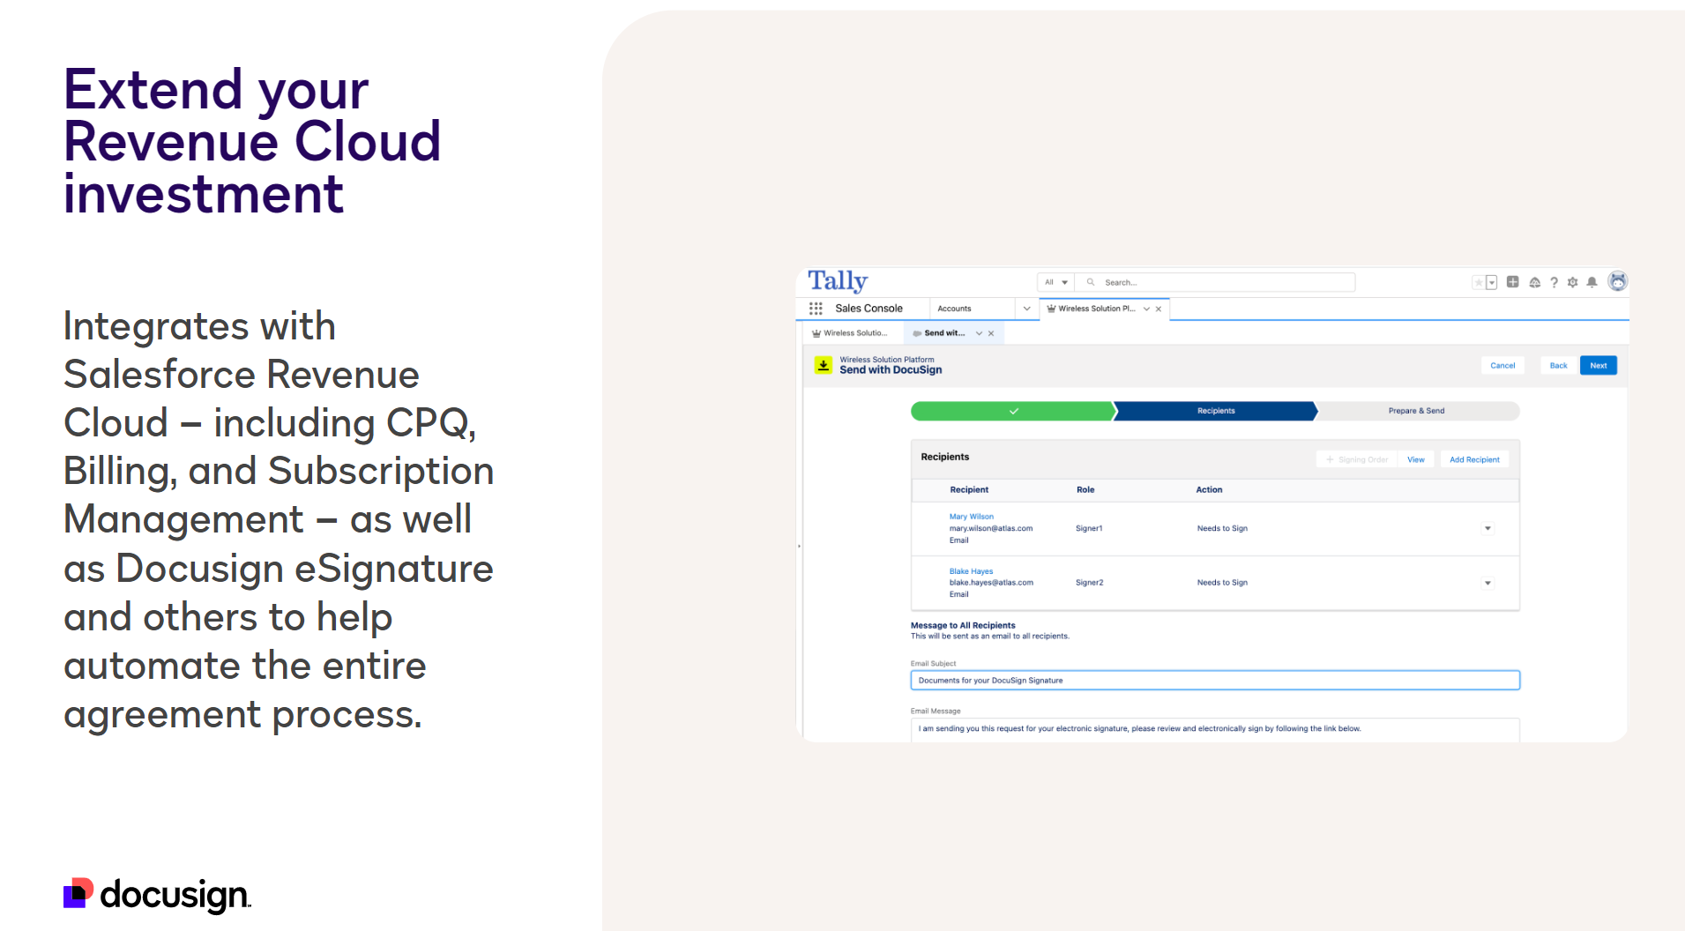Click the favorites star icon

[1479, 283]
